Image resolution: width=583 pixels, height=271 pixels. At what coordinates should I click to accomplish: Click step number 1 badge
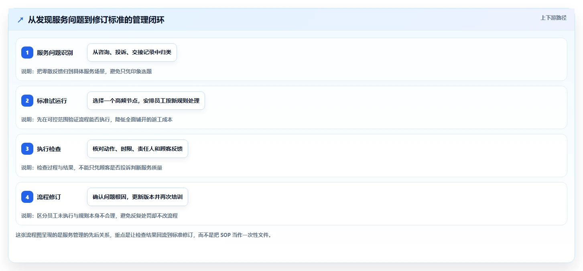[27, 53]
